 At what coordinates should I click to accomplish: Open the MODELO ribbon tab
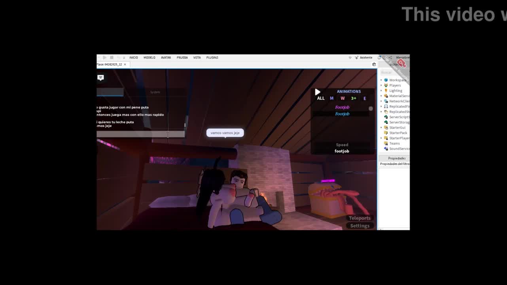(149, 58)
